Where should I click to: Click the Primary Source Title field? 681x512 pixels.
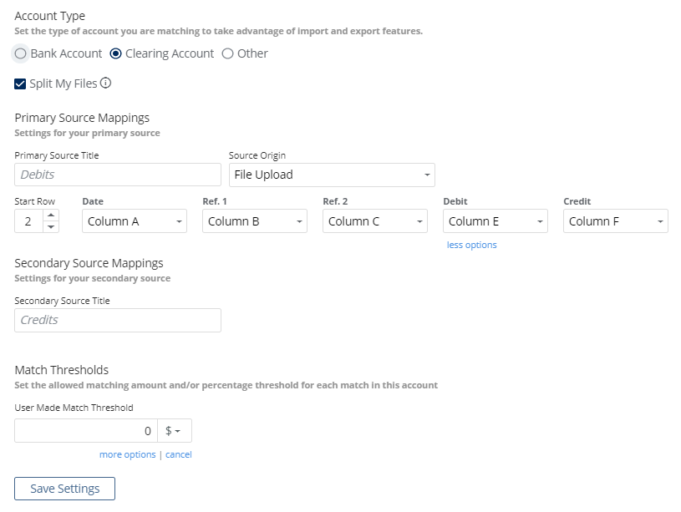coord(118,175)
